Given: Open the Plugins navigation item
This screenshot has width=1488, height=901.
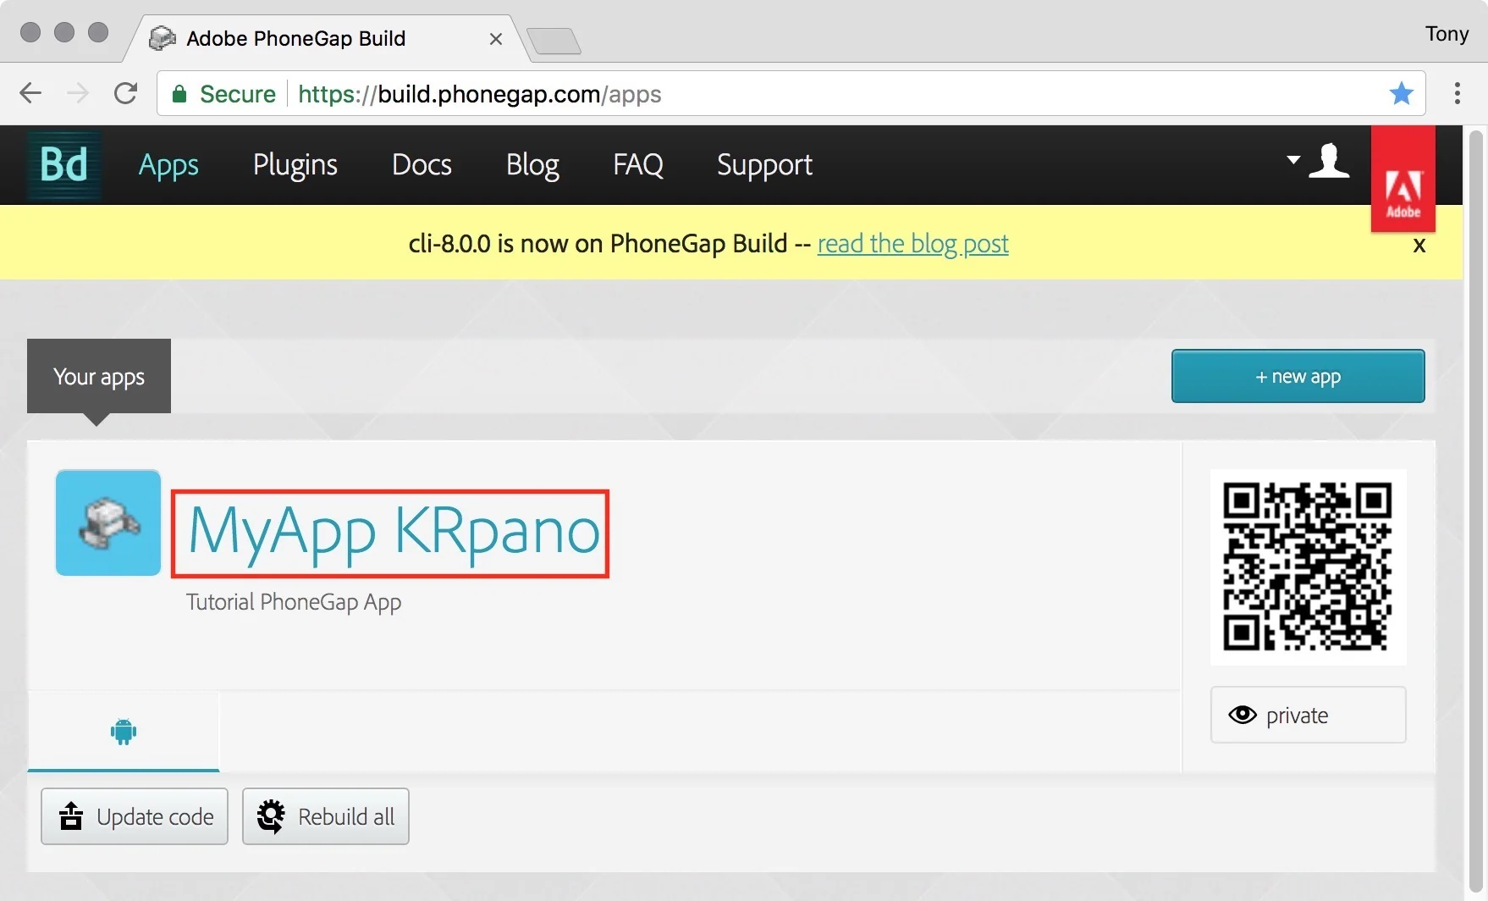Looking at the screenshot, I should 295,164.
